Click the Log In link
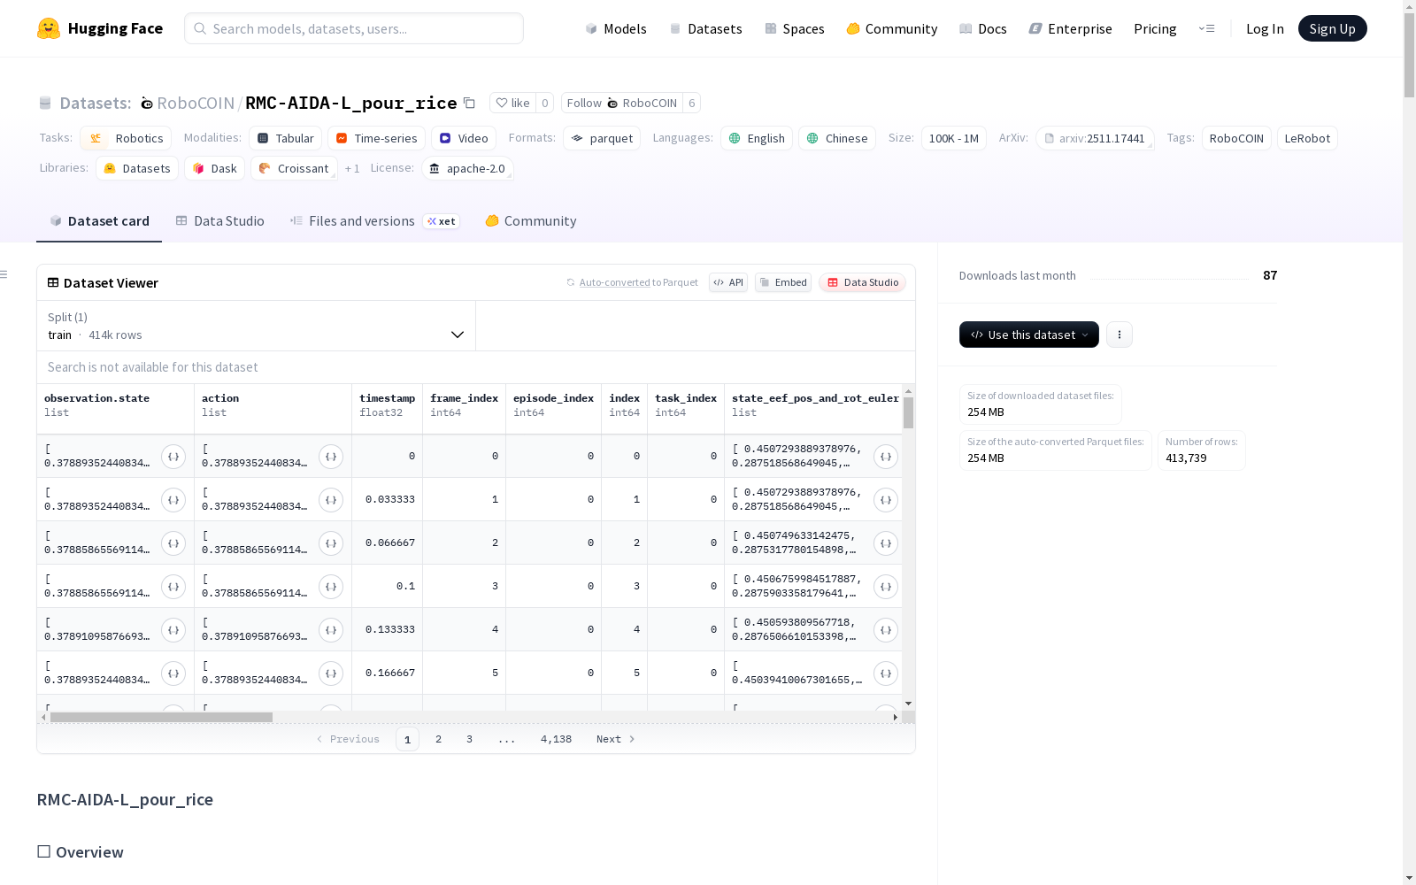The image size is (1416, 885). click(x=1265, y=28)
